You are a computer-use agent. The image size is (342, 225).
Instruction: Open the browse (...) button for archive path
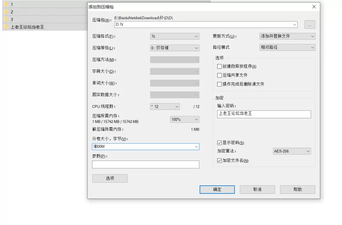(310, 25)
